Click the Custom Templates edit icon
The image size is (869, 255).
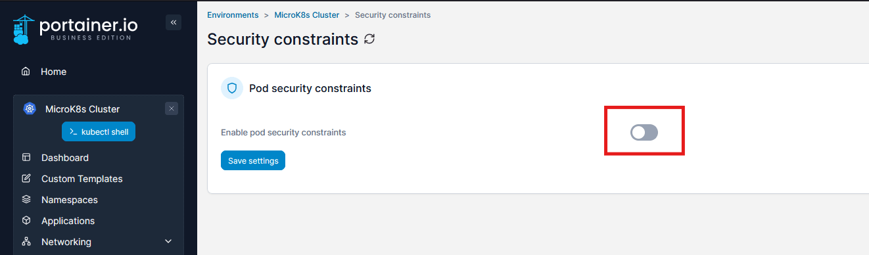tap(26, 179)
